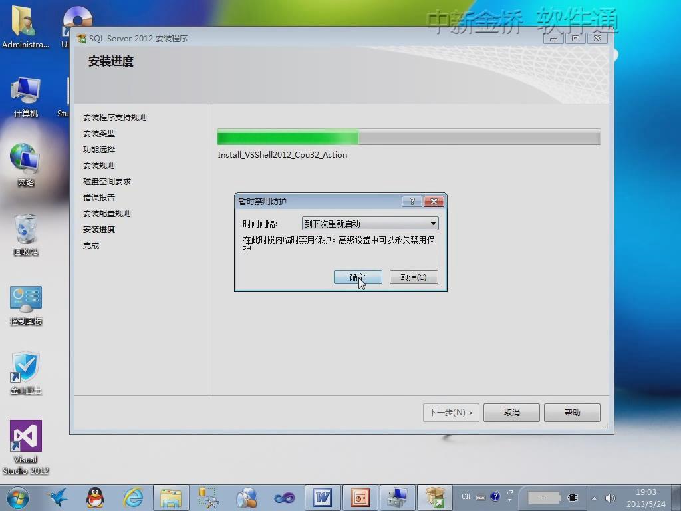This screenshot has width=681, height=511.
Task: Launch Internet Explorer from the taskbar
Action: (133, 498)
